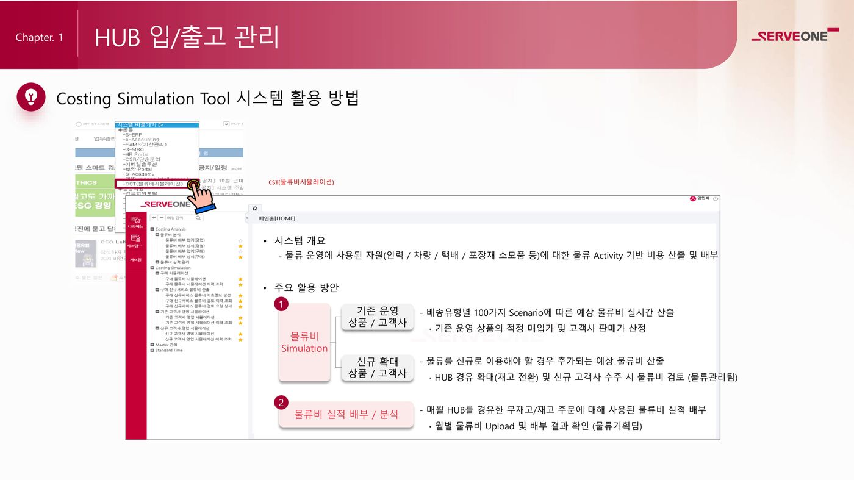
Task: Toggle the POP checkbox in portal header
Action: (226, 124)
